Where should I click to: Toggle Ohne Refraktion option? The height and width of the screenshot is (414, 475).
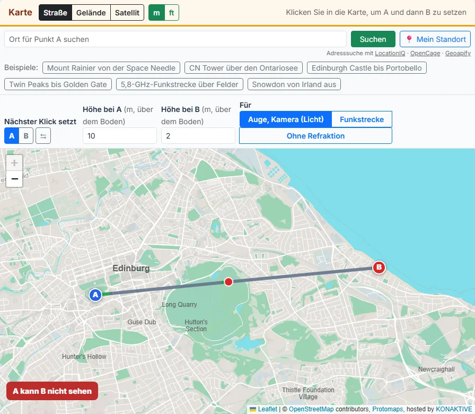[315, 136]
